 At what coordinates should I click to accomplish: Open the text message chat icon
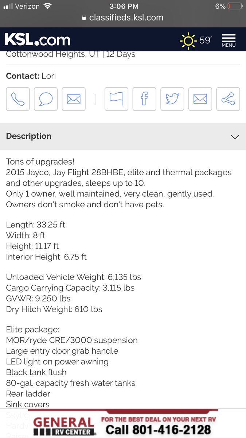(46, 99)
